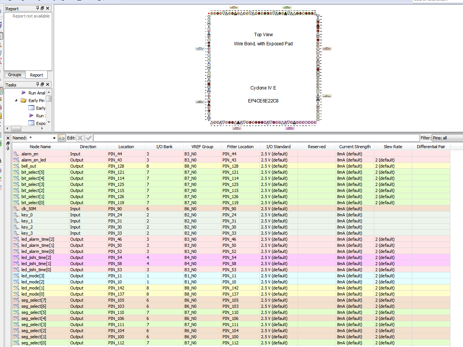Pin the Tasks panel using pushpin icon
The image size is (463, 347).
37,85
